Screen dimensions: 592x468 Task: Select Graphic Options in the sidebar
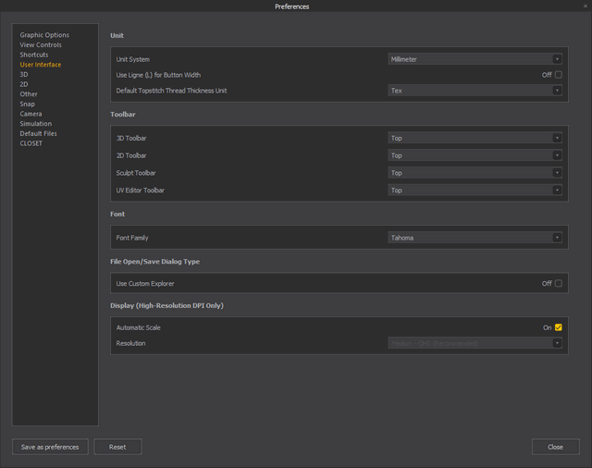pyautogui.click(x=44, y=35)
